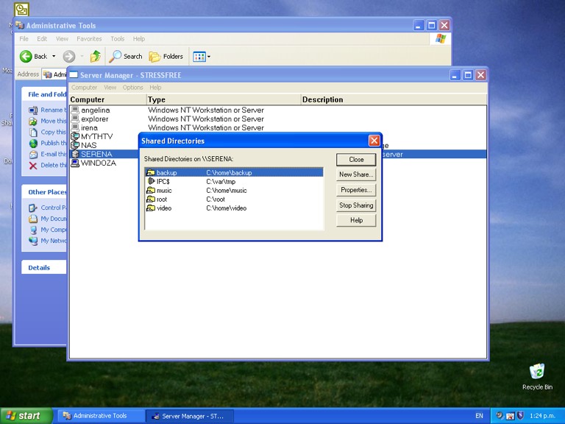Click the E-mail this file icon
This screenshot has height=424, width=565.
pyautogui.click(x=33, y=155)
